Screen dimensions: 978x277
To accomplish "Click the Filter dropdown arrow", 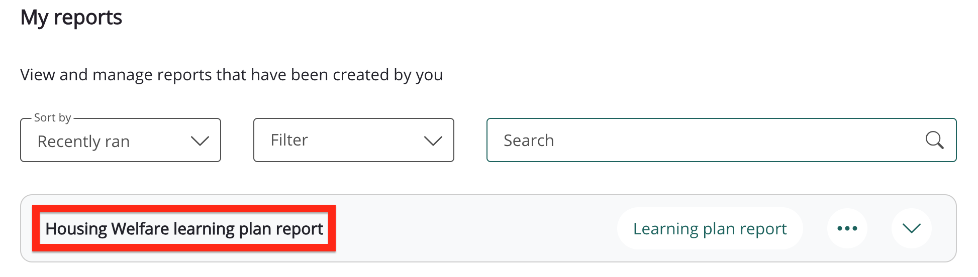I will [x=433, y=141].
